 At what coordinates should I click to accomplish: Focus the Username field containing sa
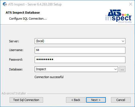[x=80, y=50]
